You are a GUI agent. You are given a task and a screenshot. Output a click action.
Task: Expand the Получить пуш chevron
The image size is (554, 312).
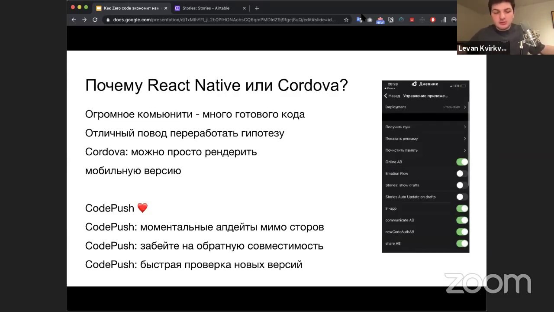[x=465, y=127]
